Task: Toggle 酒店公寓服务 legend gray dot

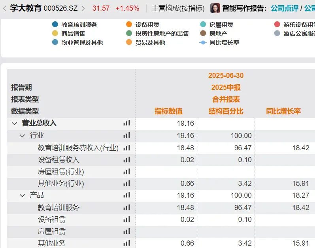Action: click(x=277, y=33)
